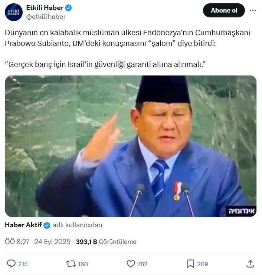The image size is (262, 275).
Task: Like the tweet with heart icon
Action: [x=131, y=264]
